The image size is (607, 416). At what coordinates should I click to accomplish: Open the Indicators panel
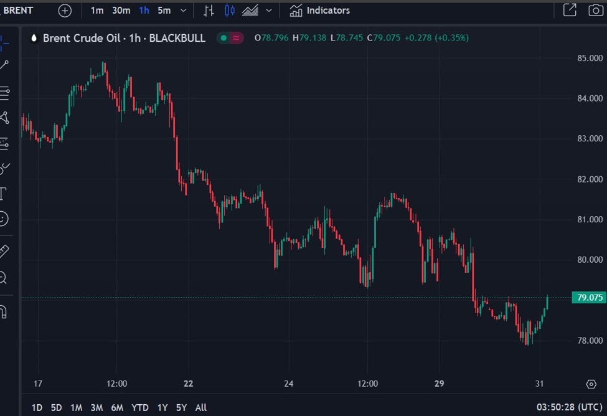(x=320, y=11)
